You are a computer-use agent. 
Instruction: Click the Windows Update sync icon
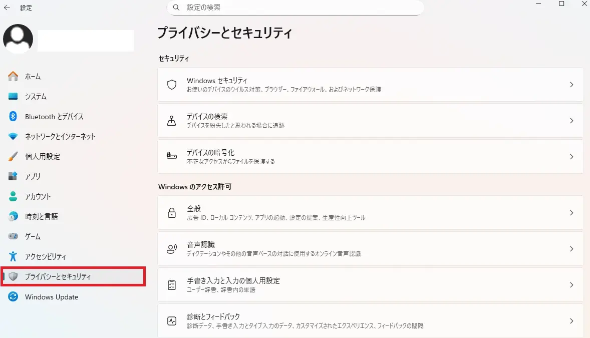(x=13, y=296)
